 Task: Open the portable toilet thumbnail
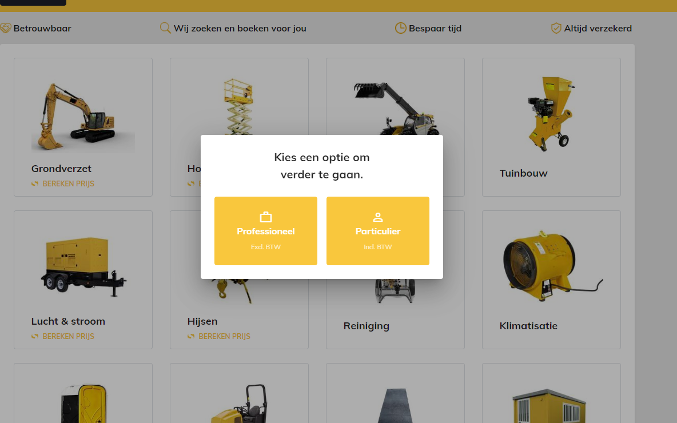tap(83, 404)
